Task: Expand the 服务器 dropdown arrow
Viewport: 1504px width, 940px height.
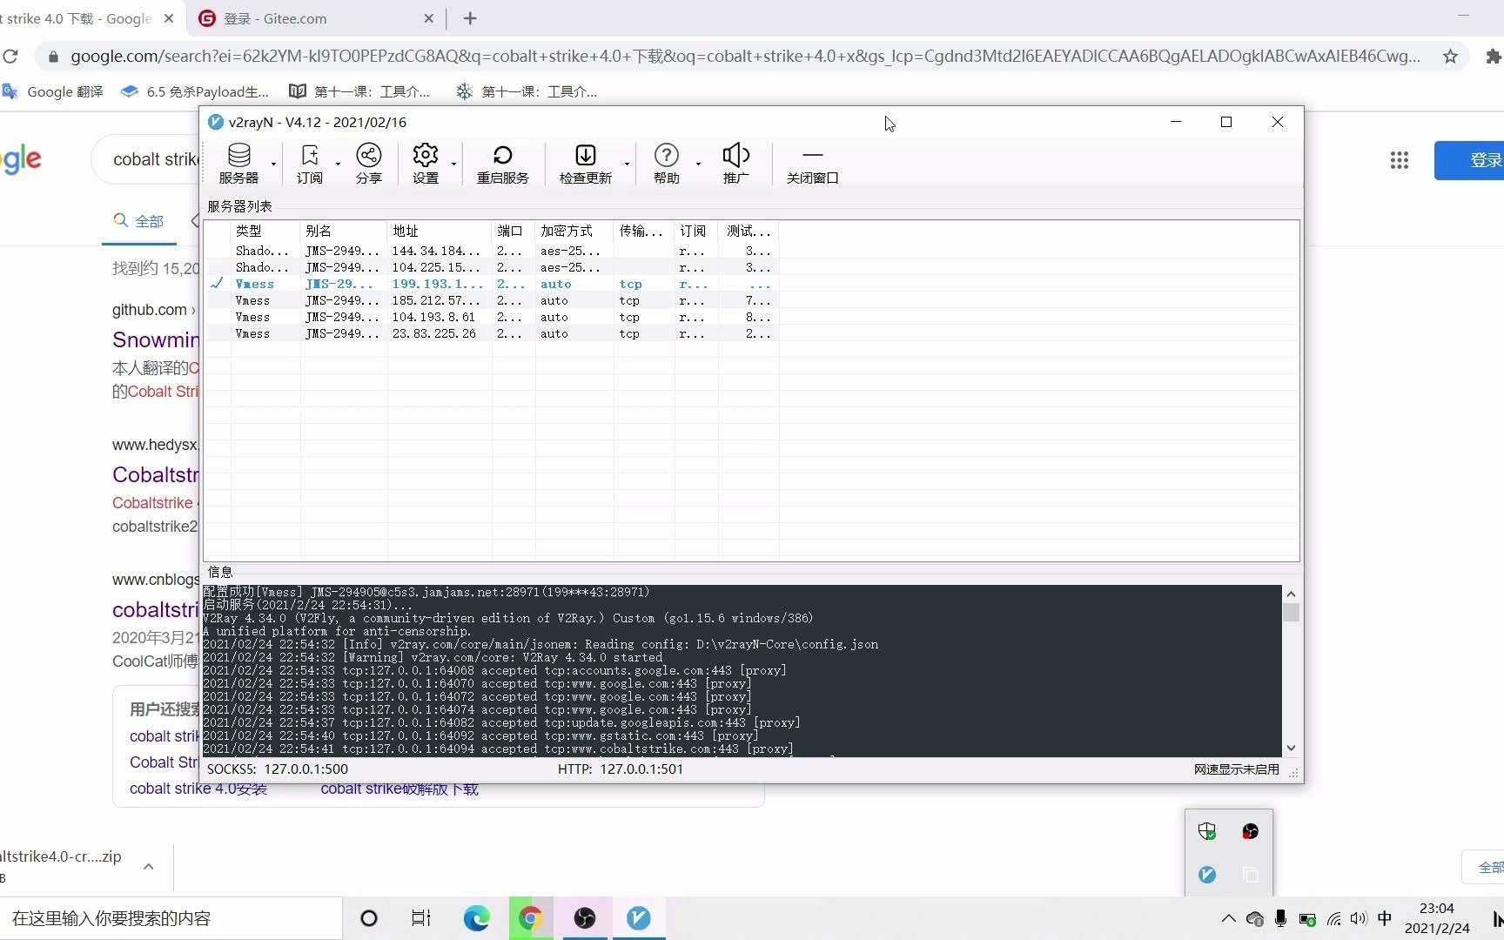Action: [x=273, y=164]
